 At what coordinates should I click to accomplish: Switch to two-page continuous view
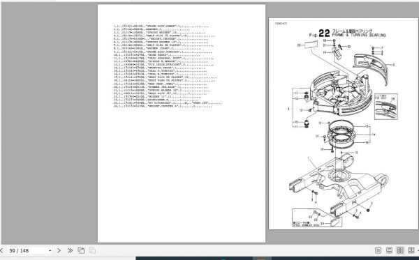click(x=411, y=250)
